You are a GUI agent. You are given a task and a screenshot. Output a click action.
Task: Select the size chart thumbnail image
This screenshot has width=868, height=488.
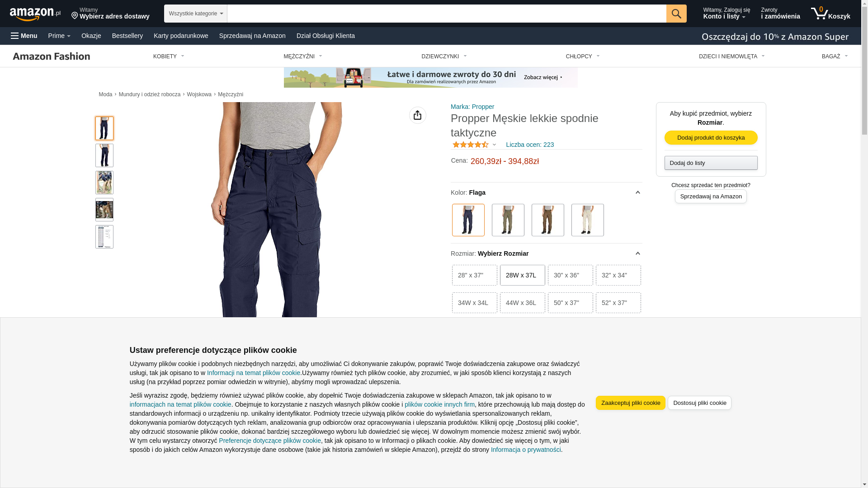pyautogui.click(x=104, y=237)
